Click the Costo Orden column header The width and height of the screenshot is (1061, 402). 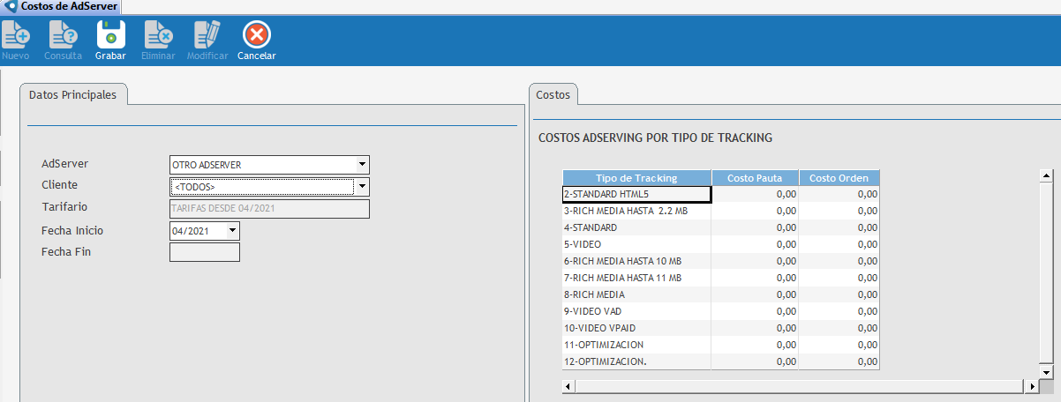(839, 177)
